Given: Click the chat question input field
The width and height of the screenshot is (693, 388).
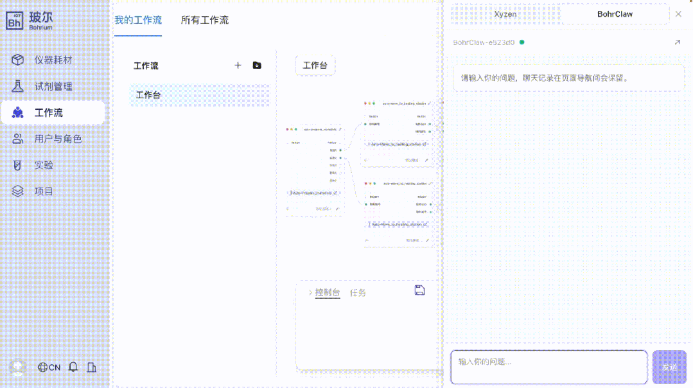Looking at the screenshot, I should (x=549, y=366).
